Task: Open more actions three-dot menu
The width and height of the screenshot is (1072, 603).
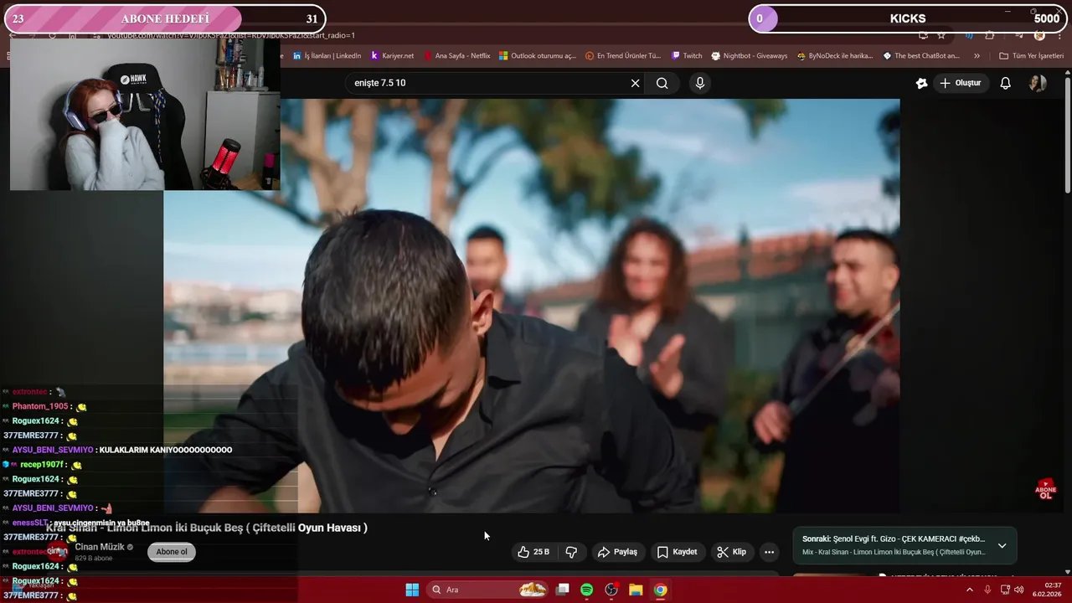Action: click(x=769, y=552)
